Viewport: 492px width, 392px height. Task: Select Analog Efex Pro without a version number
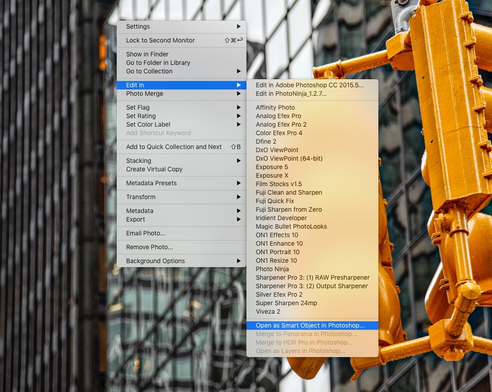[312, 116]
